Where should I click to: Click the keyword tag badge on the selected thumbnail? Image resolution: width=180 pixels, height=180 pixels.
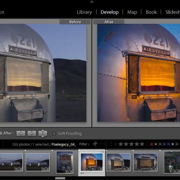[x=89, y=169]
